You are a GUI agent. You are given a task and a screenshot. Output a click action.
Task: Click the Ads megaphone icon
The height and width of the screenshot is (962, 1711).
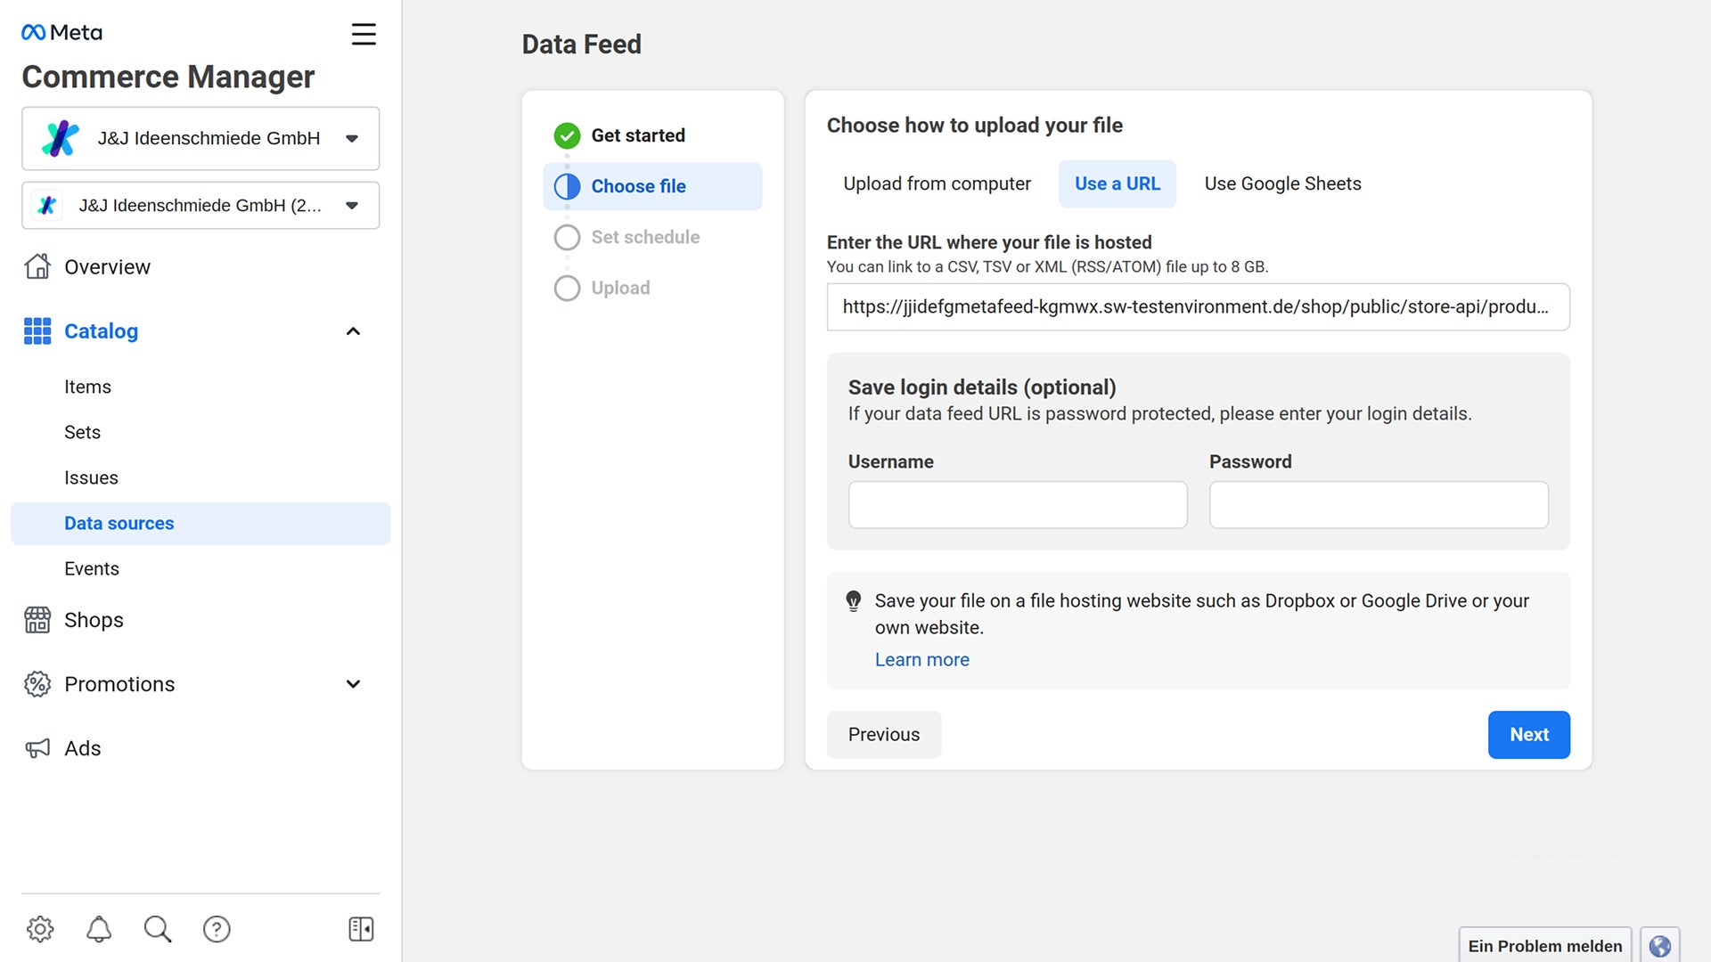tap(37, 748)
